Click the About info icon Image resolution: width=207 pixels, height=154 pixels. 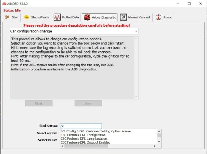click(158, 17)
